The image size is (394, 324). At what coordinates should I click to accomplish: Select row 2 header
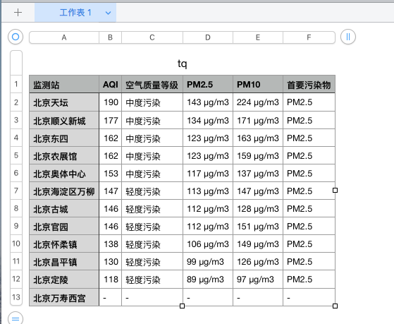(x=16, y=102)
